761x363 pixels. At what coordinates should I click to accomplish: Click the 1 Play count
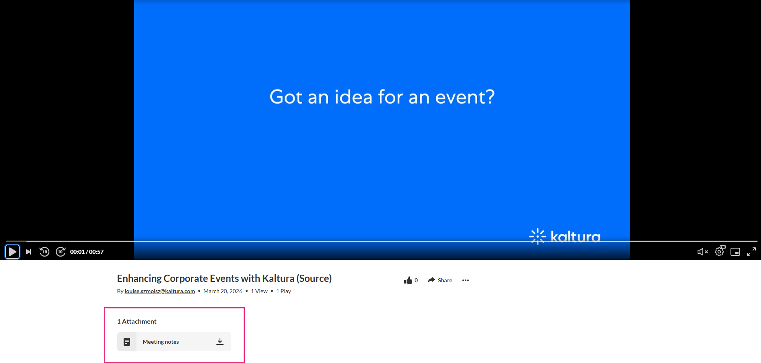coord(283,291)
